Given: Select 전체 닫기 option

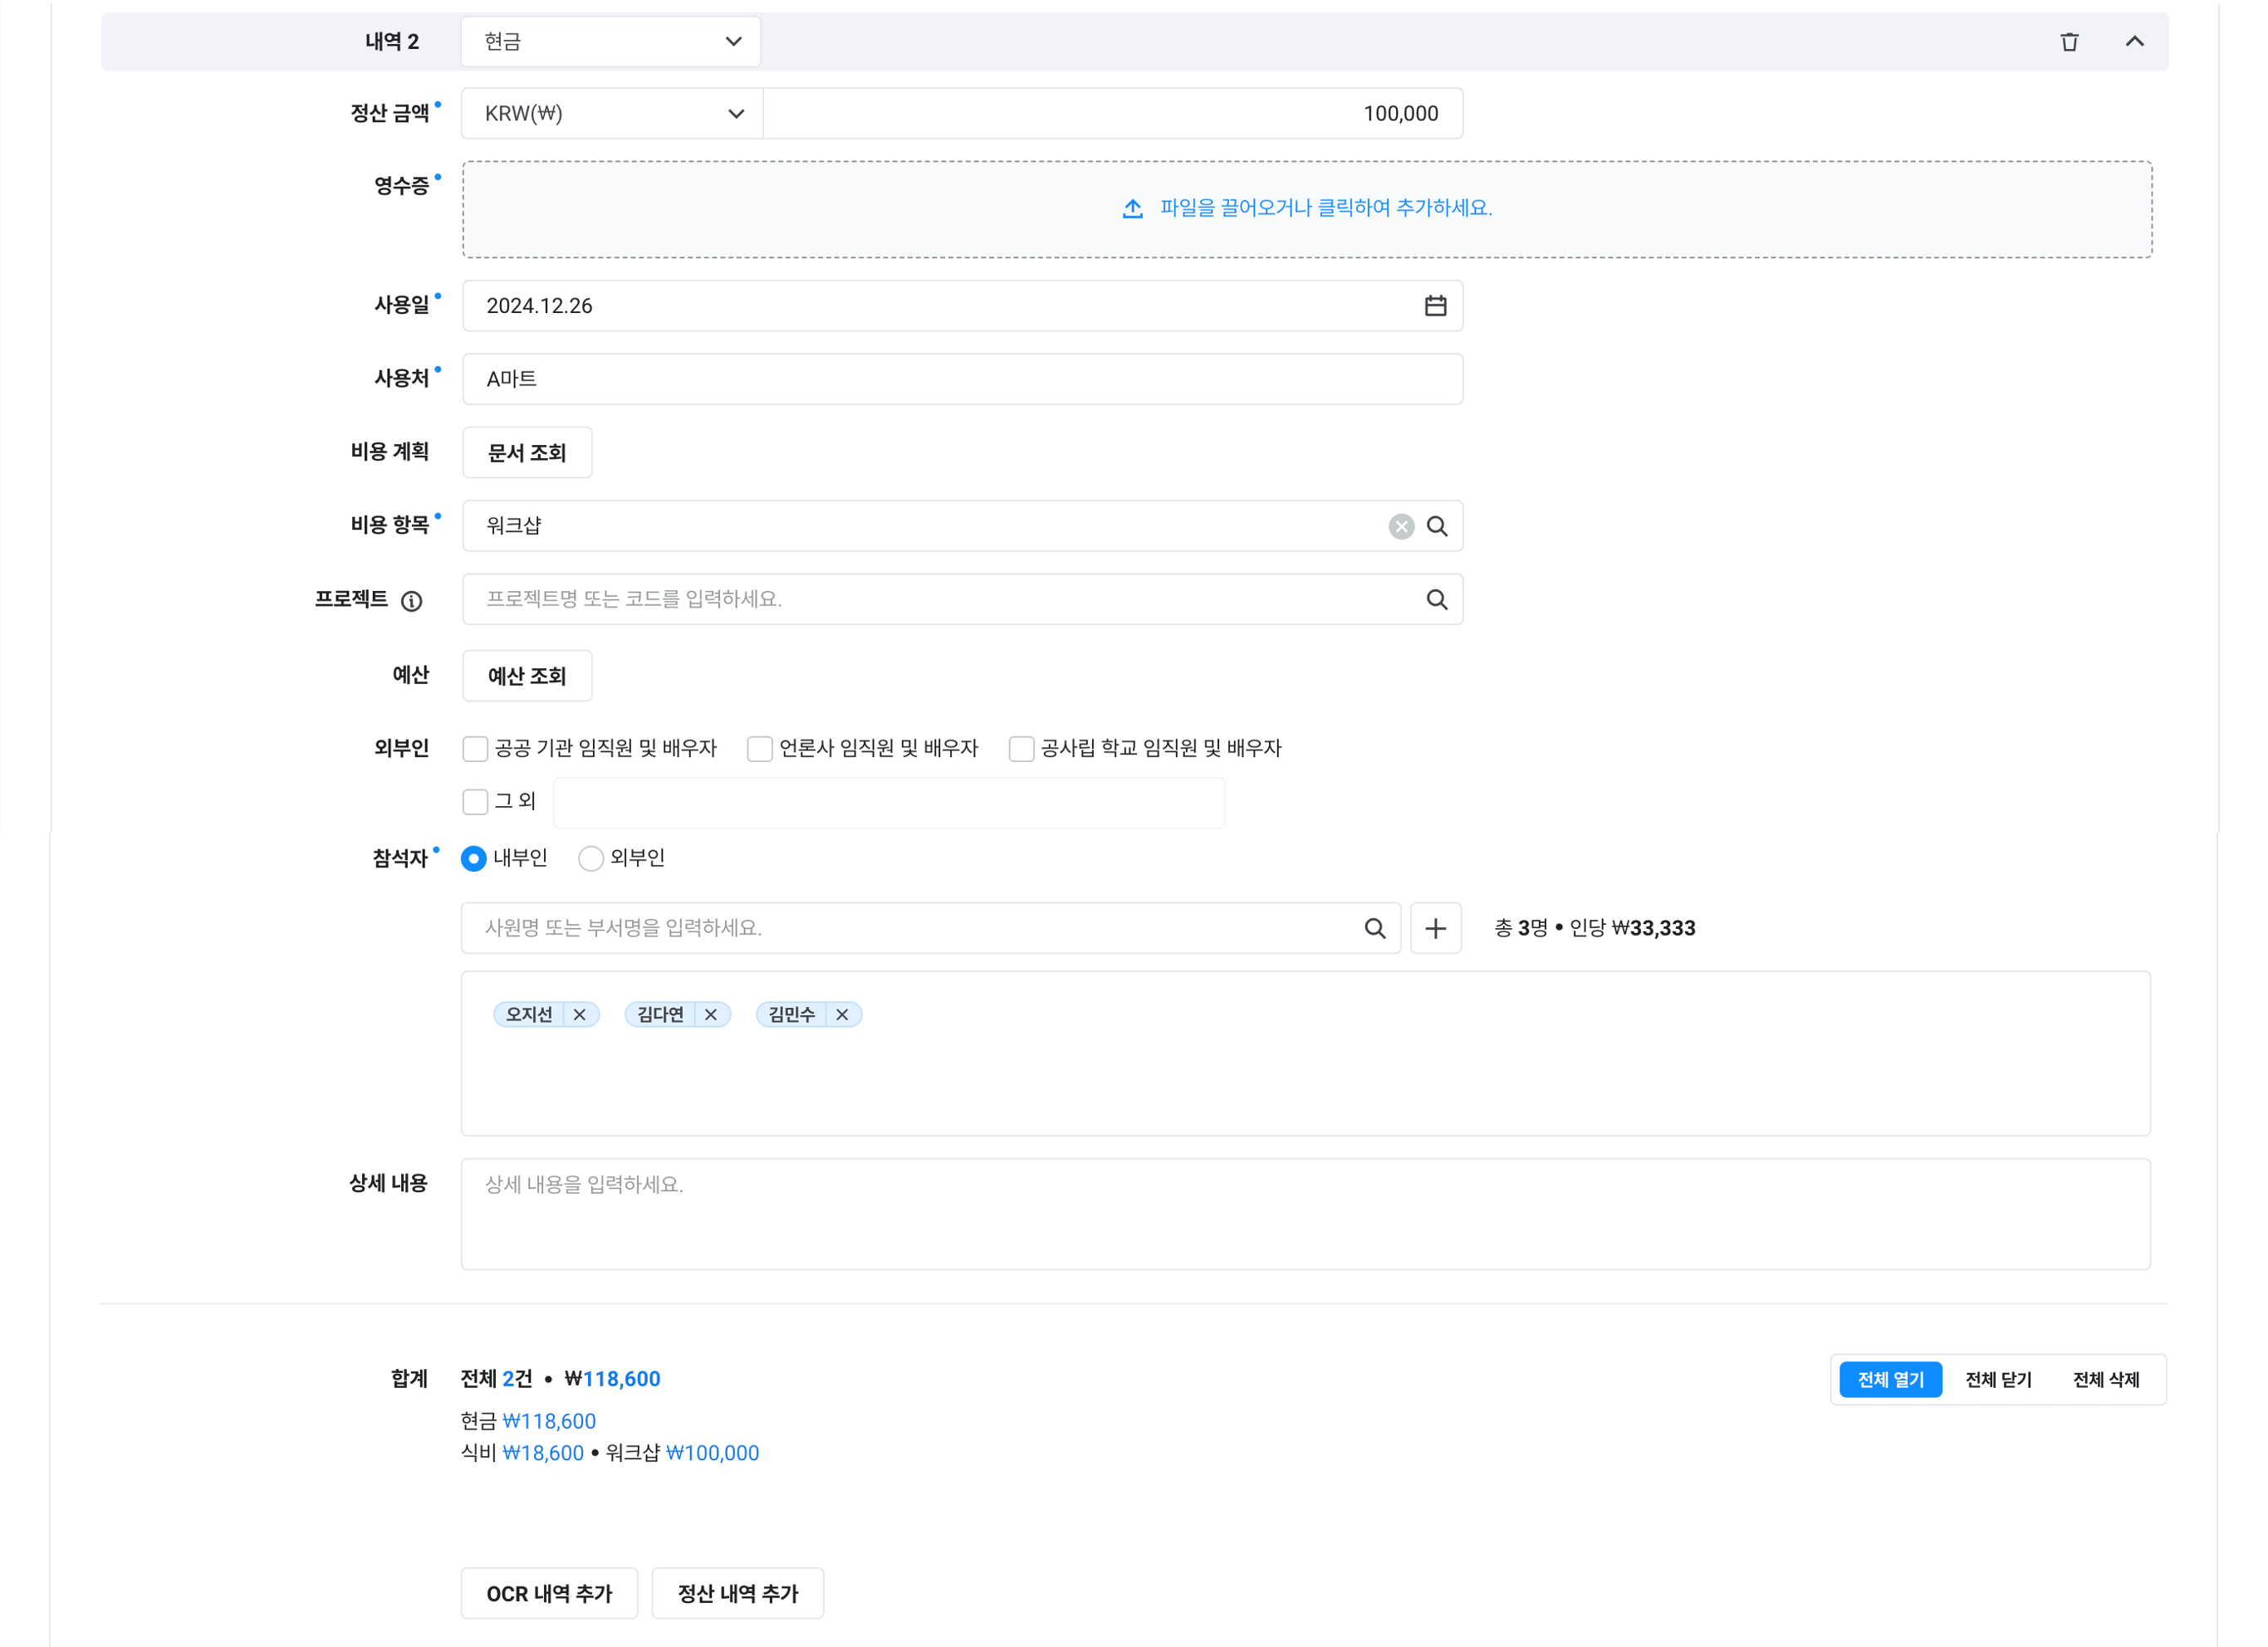Looking at the screenshot, I should coord(1998,1379).
